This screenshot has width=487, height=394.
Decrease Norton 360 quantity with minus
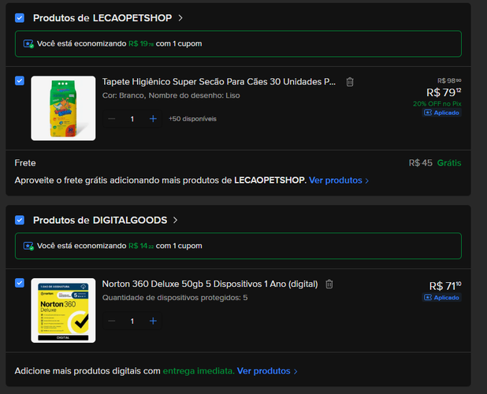tap(112, 321)
